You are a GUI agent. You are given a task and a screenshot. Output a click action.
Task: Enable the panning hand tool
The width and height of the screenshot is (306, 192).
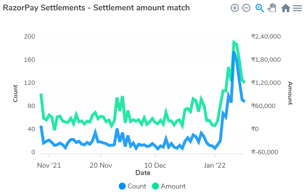tap(272, 8)
